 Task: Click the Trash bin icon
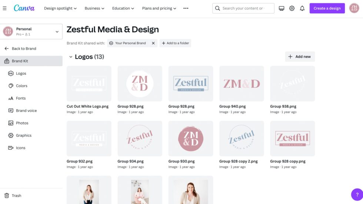coord(7,196)
